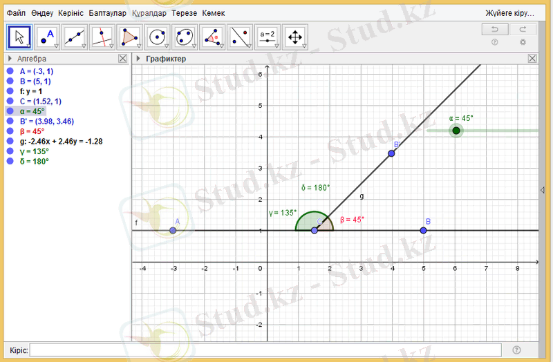Open the Терезе menu

(x=185, y=13)
